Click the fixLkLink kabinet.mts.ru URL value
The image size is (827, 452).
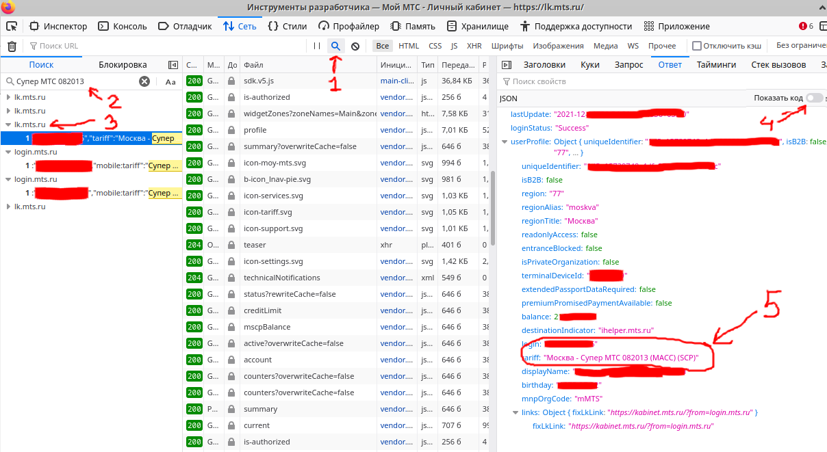click(x=641, y=426)
